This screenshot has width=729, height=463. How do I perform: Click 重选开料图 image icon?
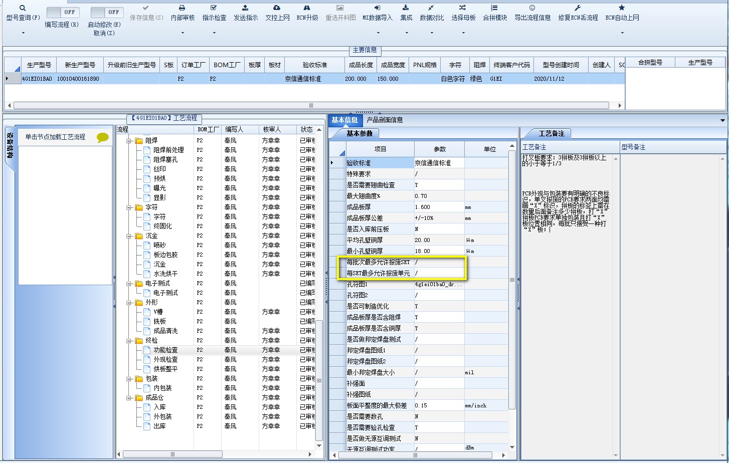tap(340, 9)
